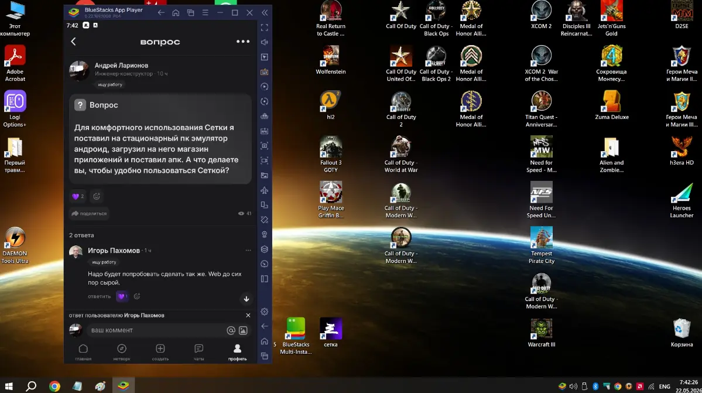
Task: Open Windows search magnifier on taskbar
Action: point(31,386)
